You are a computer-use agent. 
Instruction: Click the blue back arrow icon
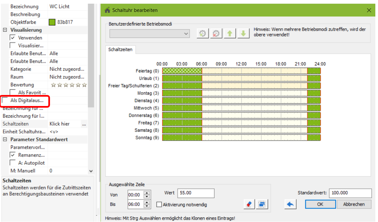(x=290, y=204)
